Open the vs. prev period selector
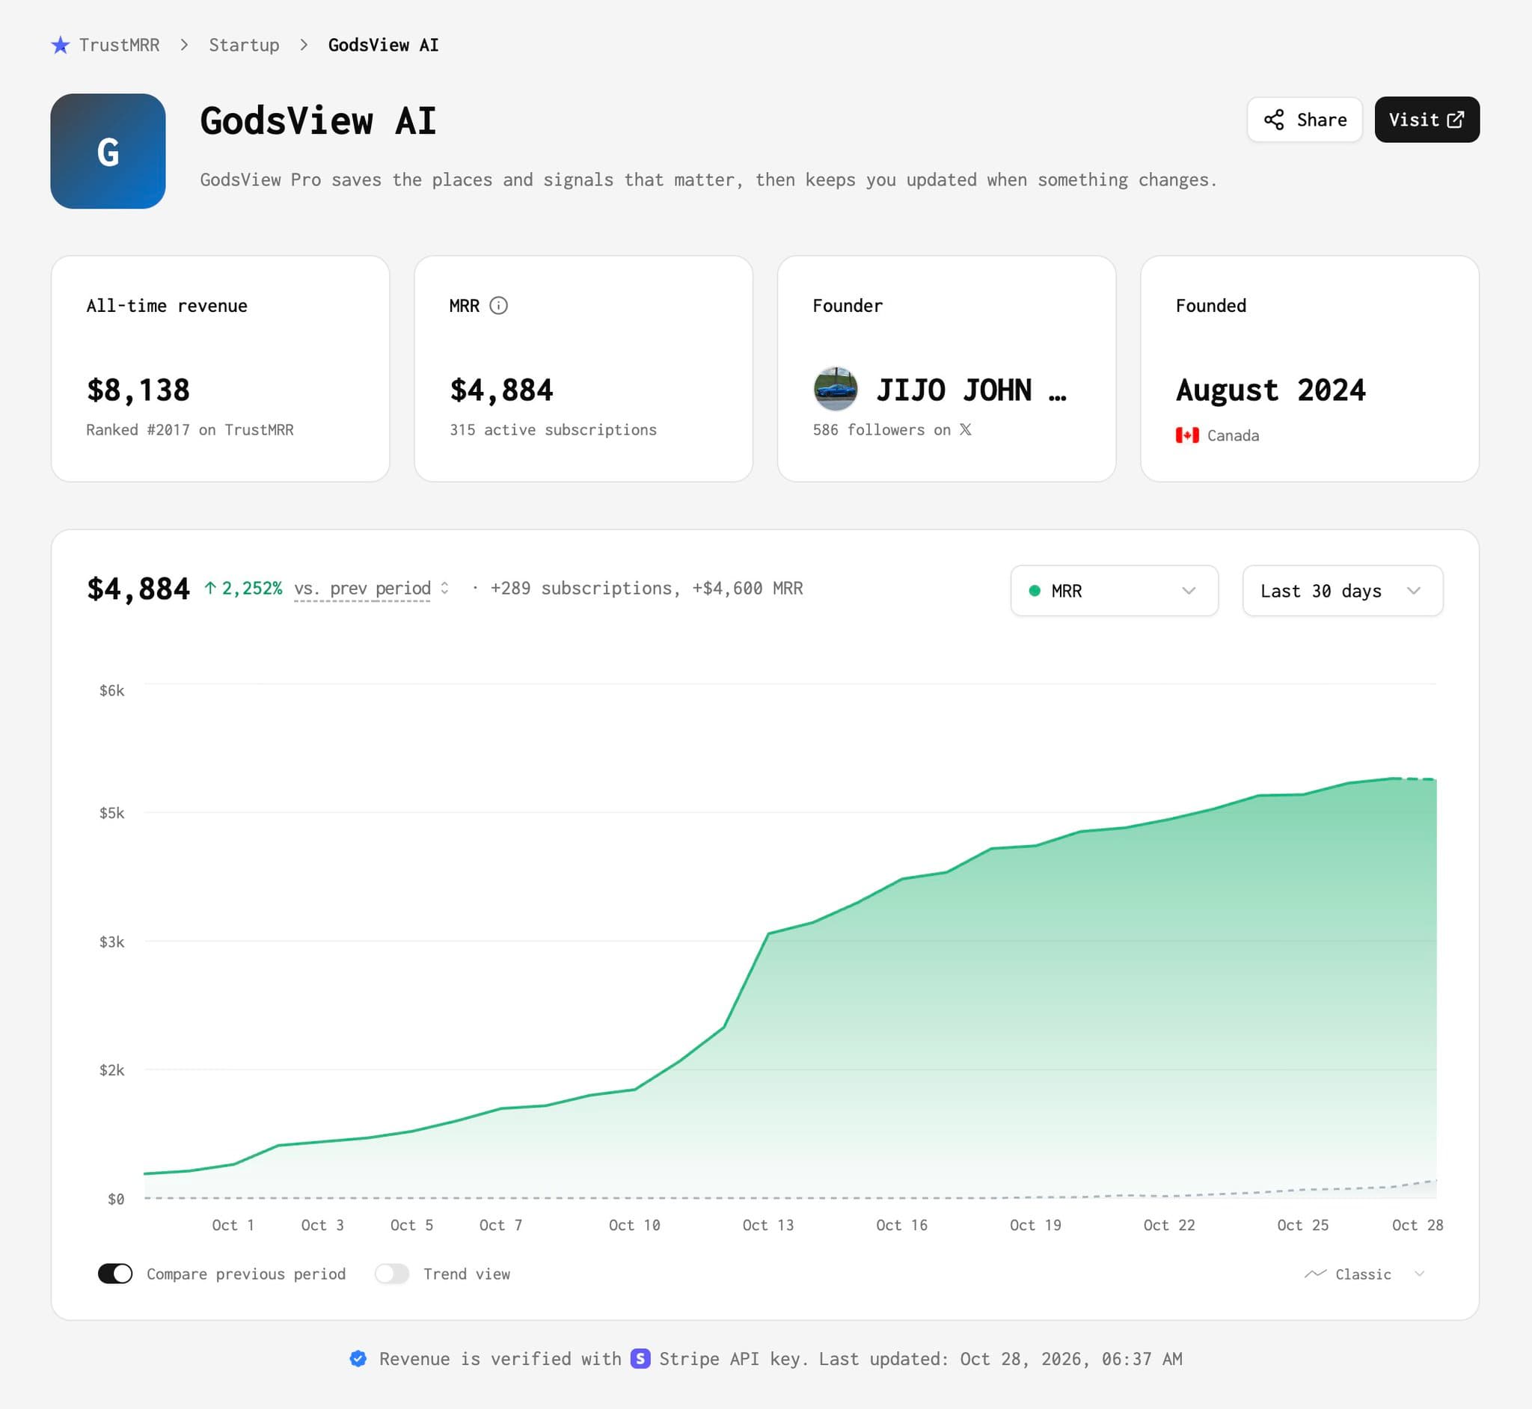Image resolution: width=1532 pixels, height=1409 pixels. point(362,589)
